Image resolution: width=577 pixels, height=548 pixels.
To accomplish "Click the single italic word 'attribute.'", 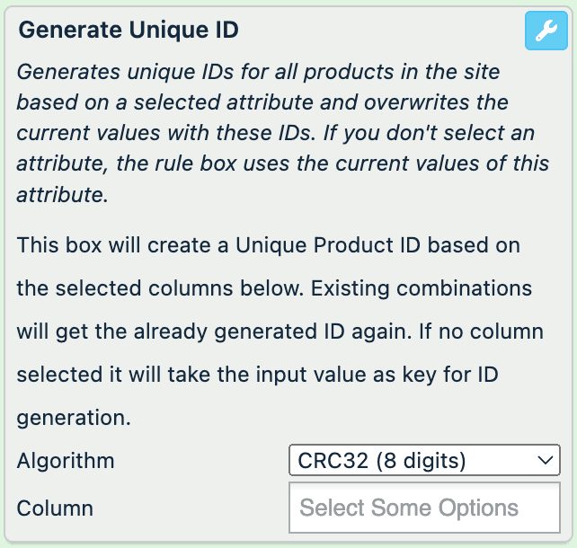I will [62, 194].
